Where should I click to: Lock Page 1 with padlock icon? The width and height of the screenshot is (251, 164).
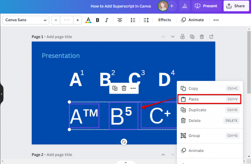[x=182, y=37]
